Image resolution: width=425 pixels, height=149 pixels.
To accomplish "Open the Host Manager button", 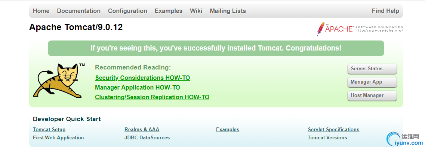I will pos(372,95).
